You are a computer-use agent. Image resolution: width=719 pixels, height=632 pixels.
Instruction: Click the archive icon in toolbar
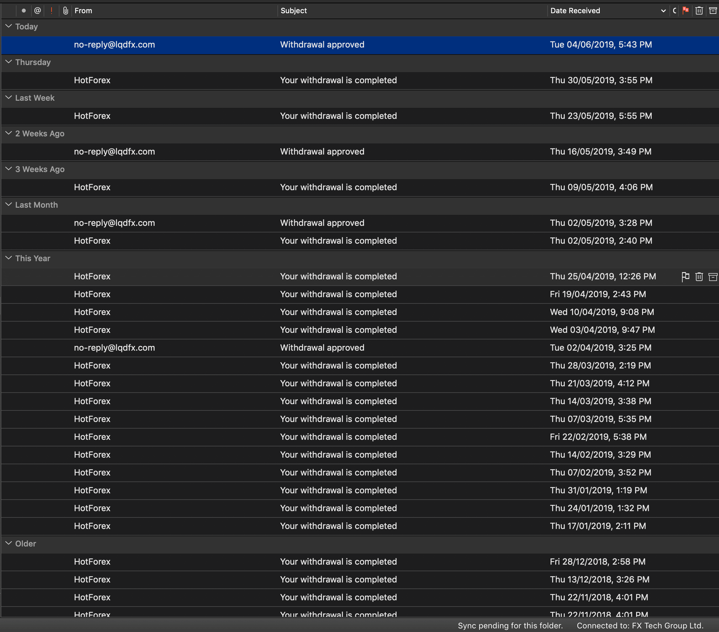pyautogui.click(x=713, y=10)
